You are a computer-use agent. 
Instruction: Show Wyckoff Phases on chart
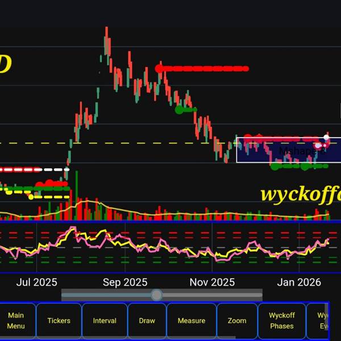[282, 321]
